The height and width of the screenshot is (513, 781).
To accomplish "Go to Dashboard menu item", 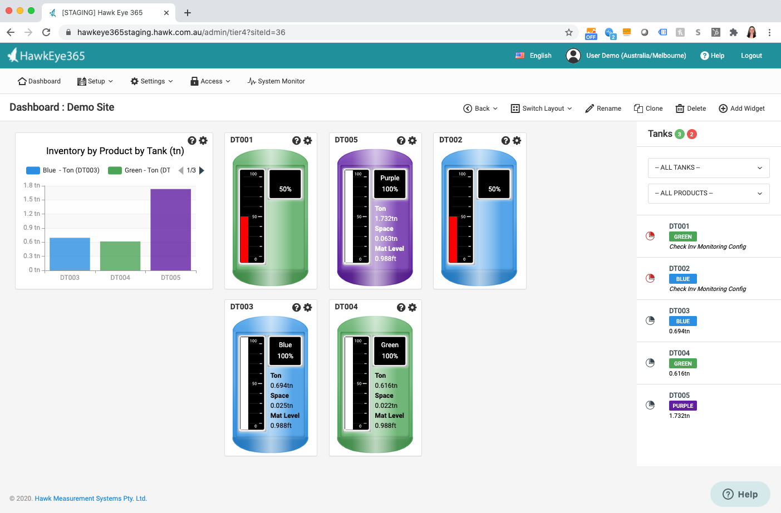I will (x=39, y=81).
